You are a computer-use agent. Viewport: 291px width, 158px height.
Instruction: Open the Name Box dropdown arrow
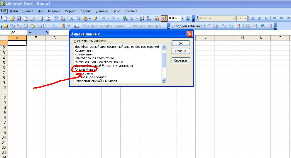(x=30, y=33)
